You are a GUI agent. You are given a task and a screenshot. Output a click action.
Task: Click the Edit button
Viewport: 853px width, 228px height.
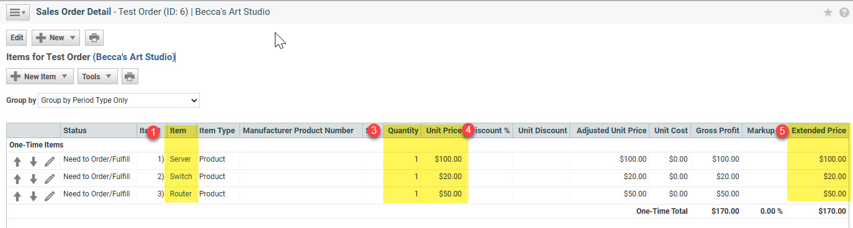(x=17, y=38)
